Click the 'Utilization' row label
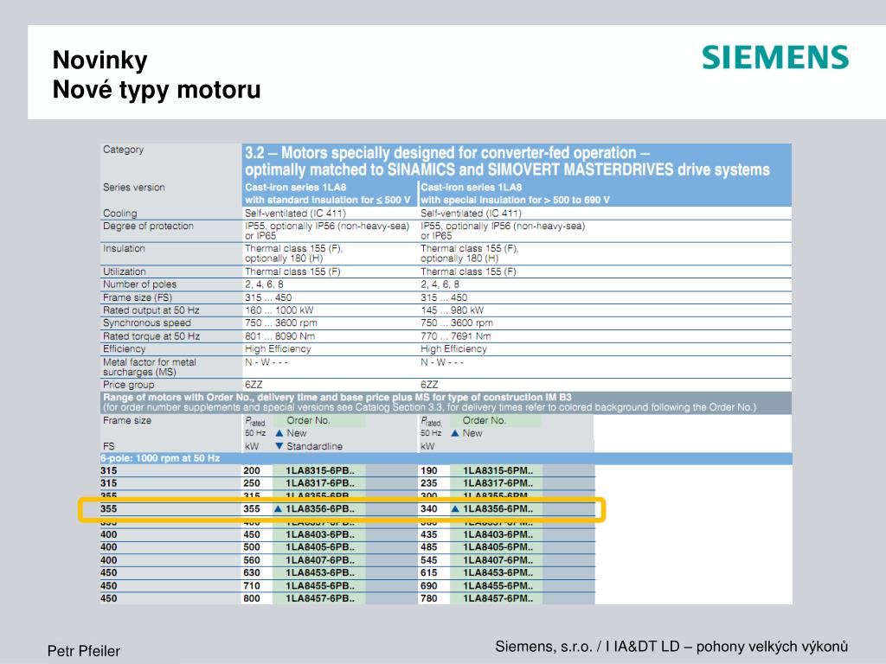This screenshot has width=886, height=664. click(x=125, y=271)
